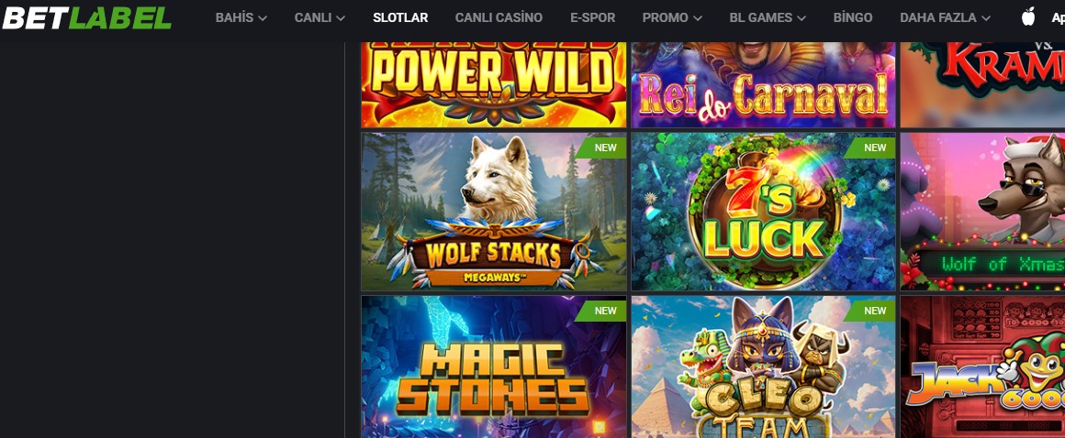The width and height of the screenshot is (1065, 438).
Task: Open the Jack 6000 slot game
Action: tap(982, 367)
